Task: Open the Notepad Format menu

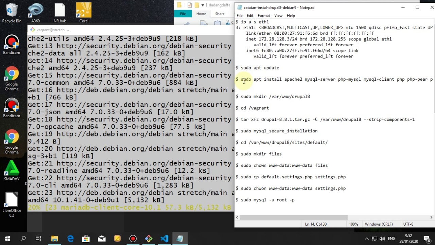Action: coord(264,16)
